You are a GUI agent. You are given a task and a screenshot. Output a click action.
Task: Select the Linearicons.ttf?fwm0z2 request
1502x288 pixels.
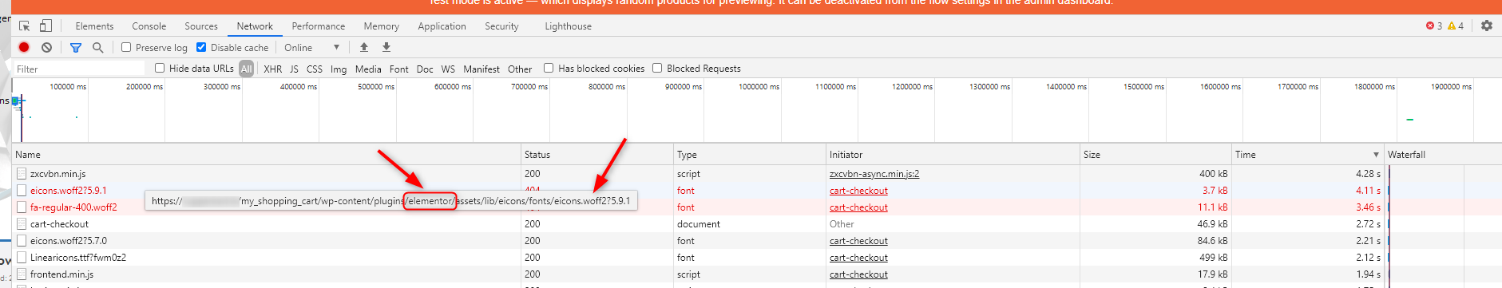click(x=78, y=257)
